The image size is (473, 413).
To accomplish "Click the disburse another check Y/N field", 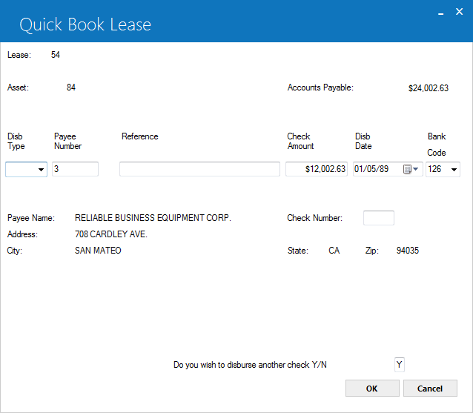I will click(x=399, y=365).
